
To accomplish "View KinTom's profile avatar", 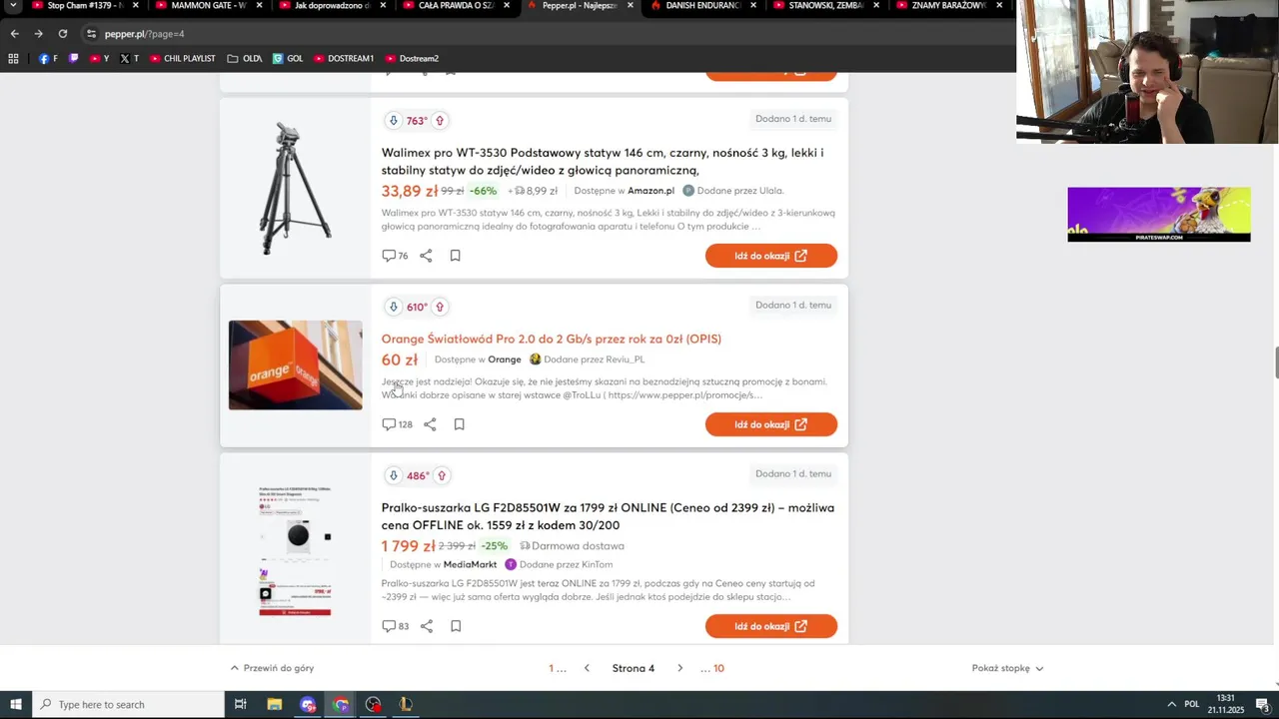I will 510,564.
